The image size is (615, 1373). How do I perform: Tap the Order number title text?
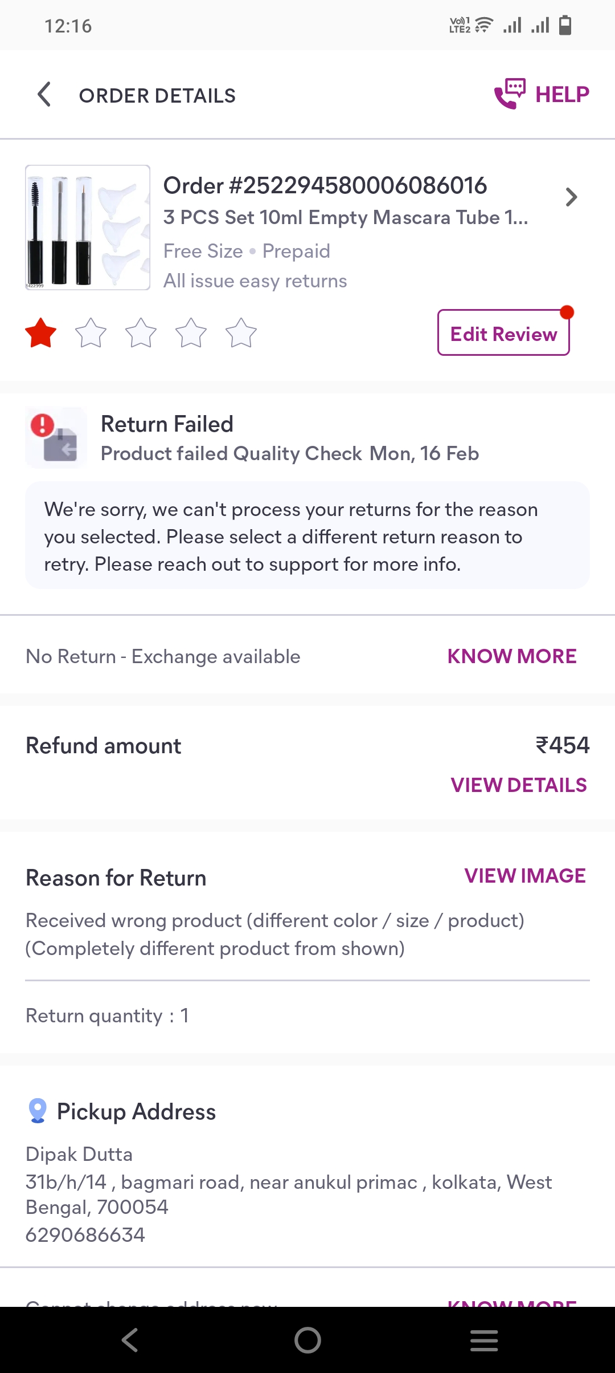tap(325, 186)
